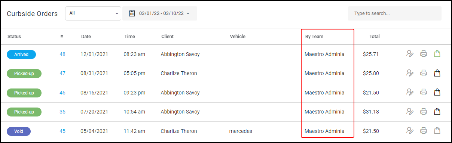Expand the 03/01/22 - 03/10/22 date range dropdown
Screen dimensions: 452x143
(x=160, y=13)
